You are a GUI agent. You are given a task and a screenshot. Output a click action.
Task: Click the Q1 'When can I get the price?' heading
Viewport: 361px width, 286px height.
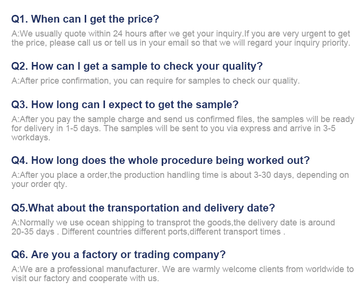coord(85,19)
